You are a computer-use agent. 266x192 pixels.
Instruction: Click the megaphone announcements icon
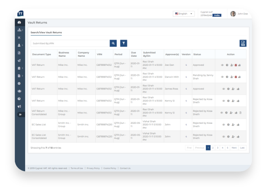19,107
